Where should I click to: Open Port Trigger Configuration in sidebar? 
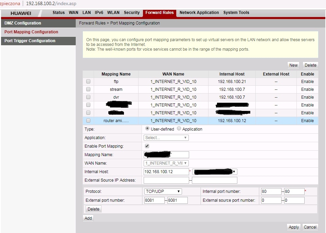(38, 41)
